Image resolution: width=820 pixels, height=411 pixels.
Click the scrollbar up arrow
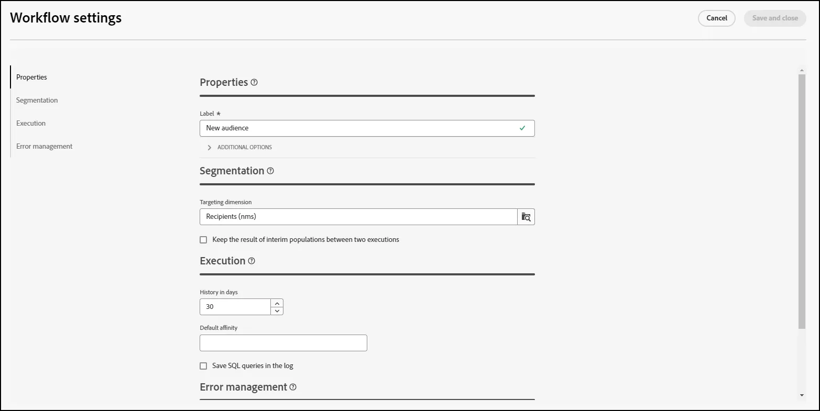tap(802, 70)
